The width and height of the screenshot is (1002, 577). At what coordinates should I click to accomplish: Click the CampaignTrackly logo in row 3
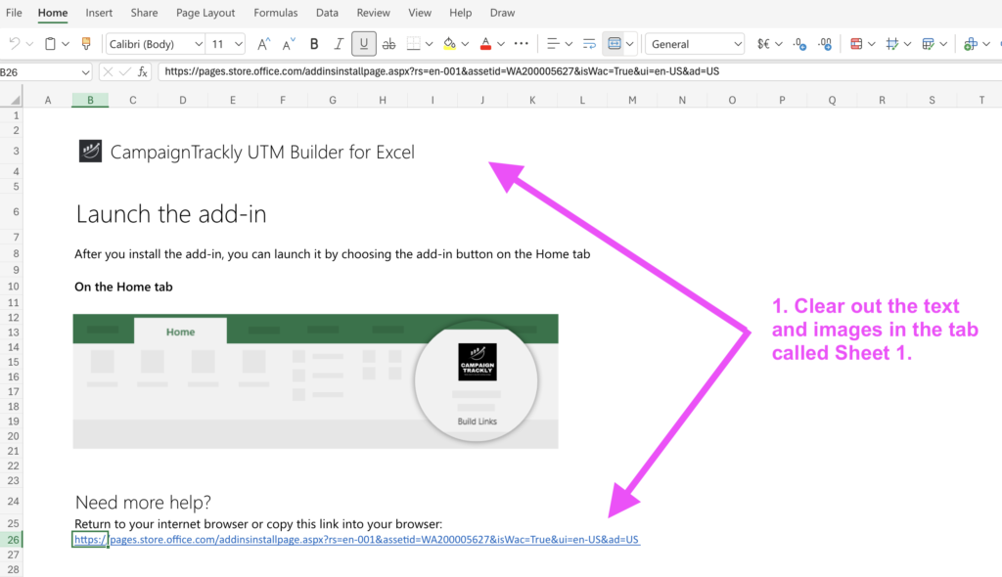(90, 152)
